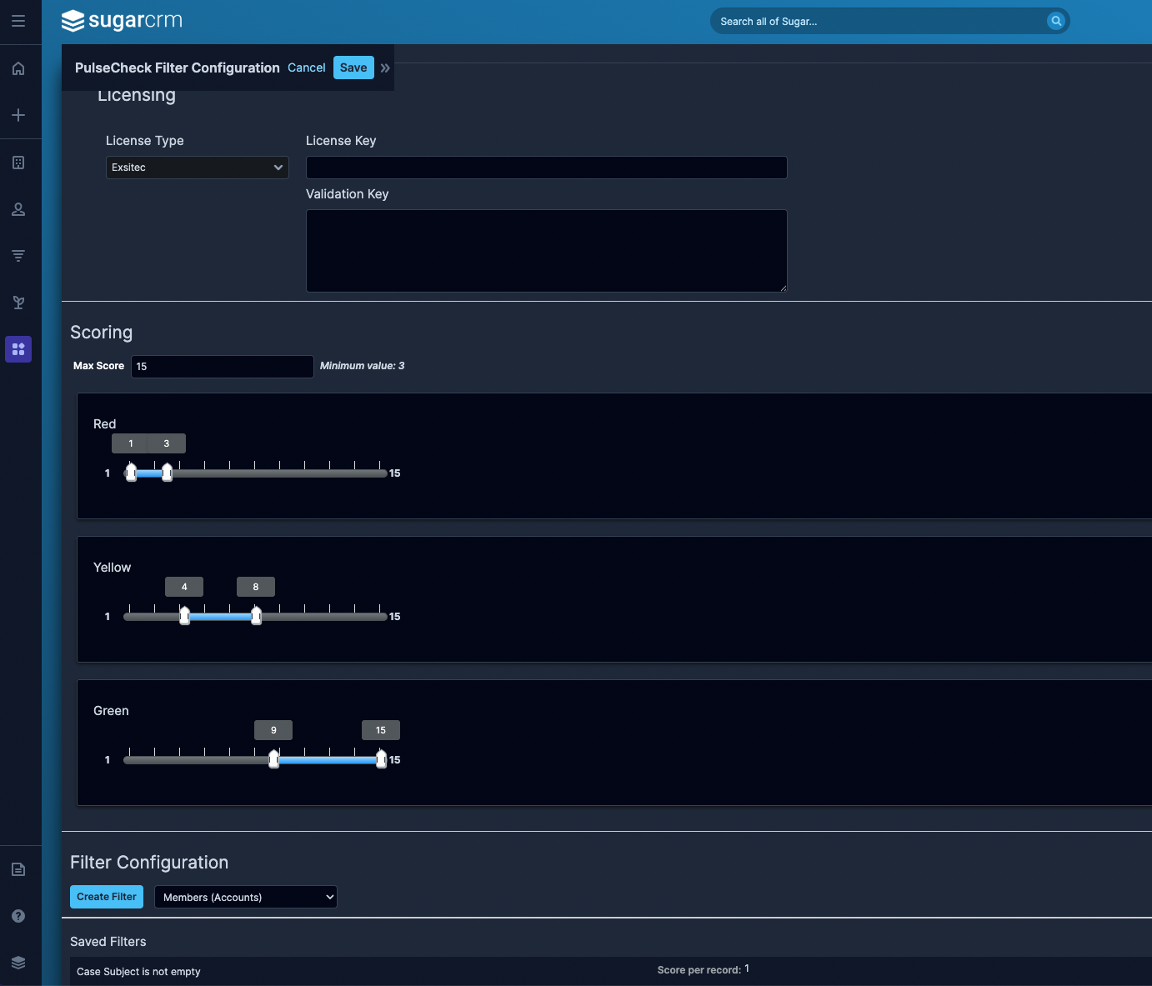Click the help question mark icon
Viewport: 1152px width, 986px height.
tap(18, 916)
